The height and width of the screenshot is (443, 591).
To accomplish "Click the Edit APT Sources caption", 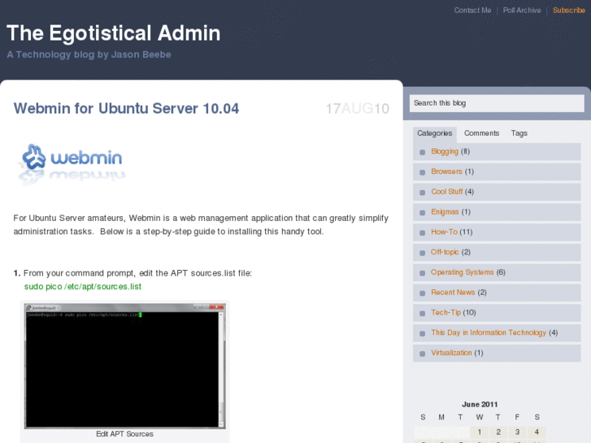I will [124, 434].
